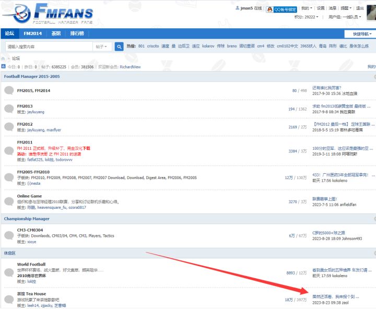376x309 pixels.
Task: Click the speech bubble icon for FM2013
Action: [x=9, y=109]
